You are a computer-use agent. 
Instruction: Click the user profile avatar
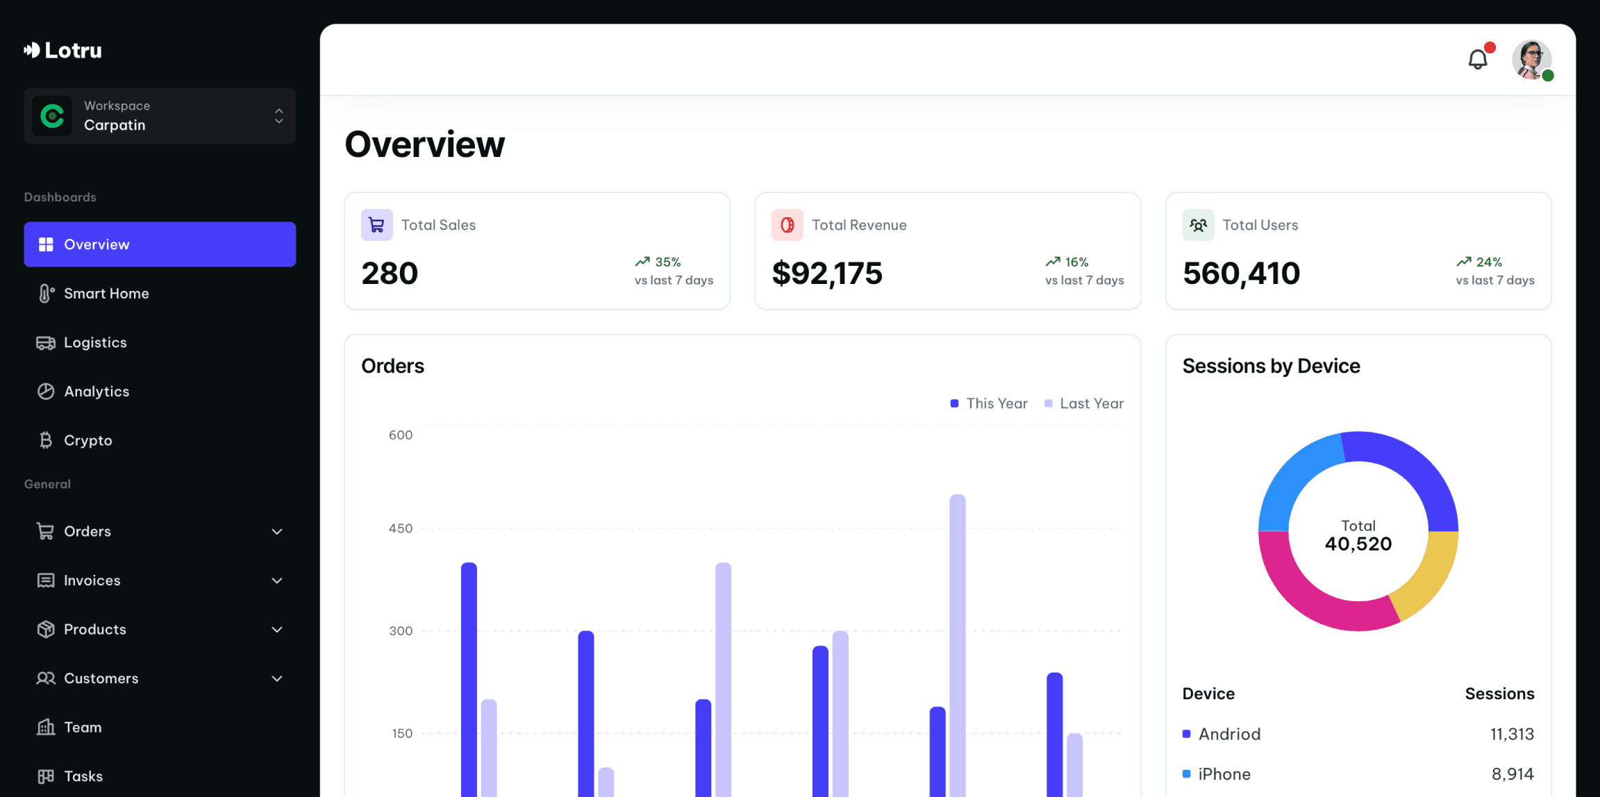point(1531,60)
